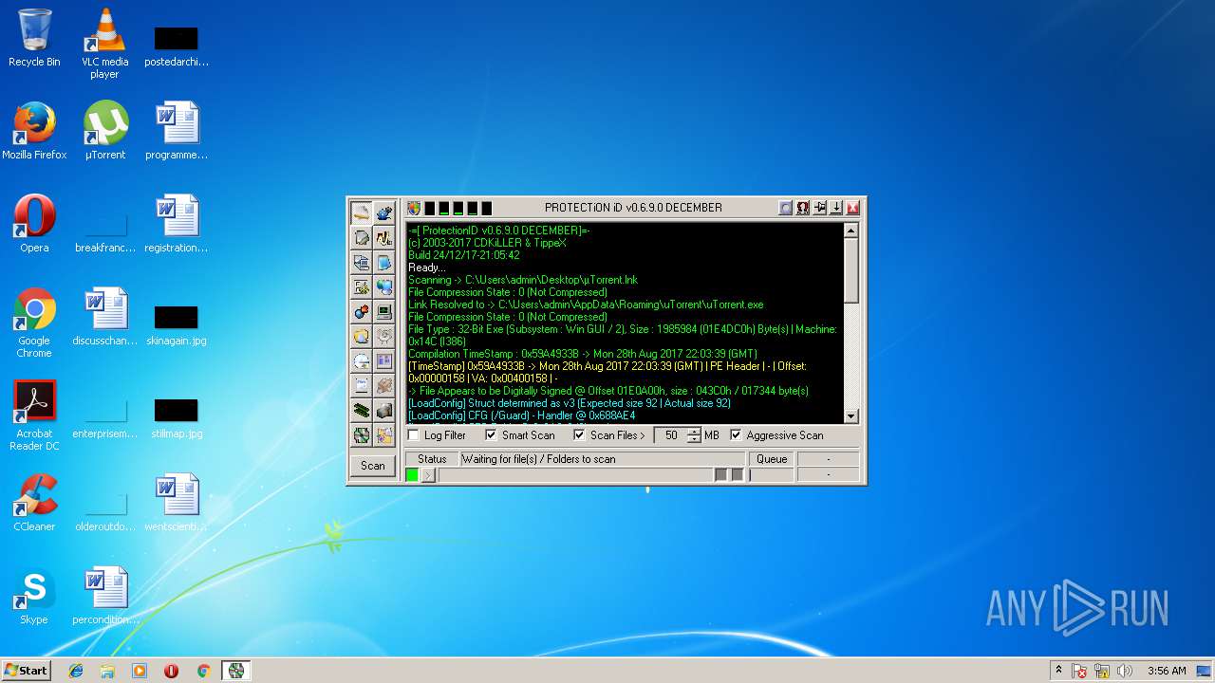Click the ProtectionID taskbar button
The height and width of the screenshot is (683, 1215).
[236, 671]
